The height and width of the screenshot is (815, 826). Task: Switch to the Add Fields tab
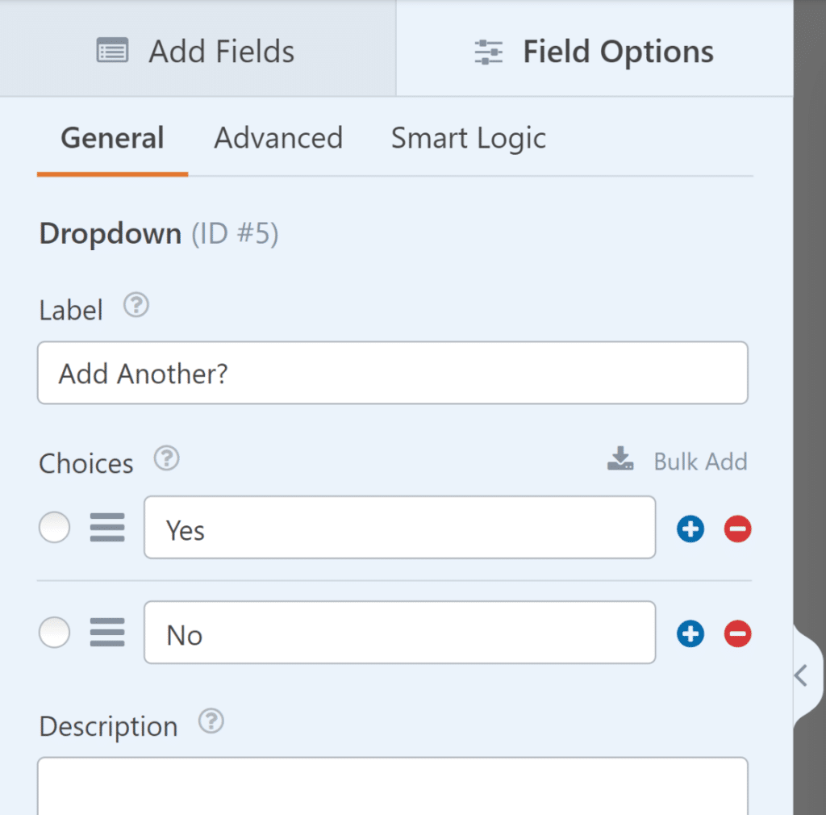point(196,52)
